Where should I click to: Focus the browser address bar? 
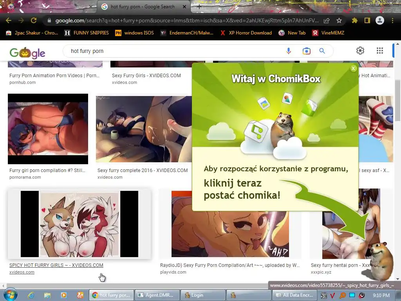[187, 20]
